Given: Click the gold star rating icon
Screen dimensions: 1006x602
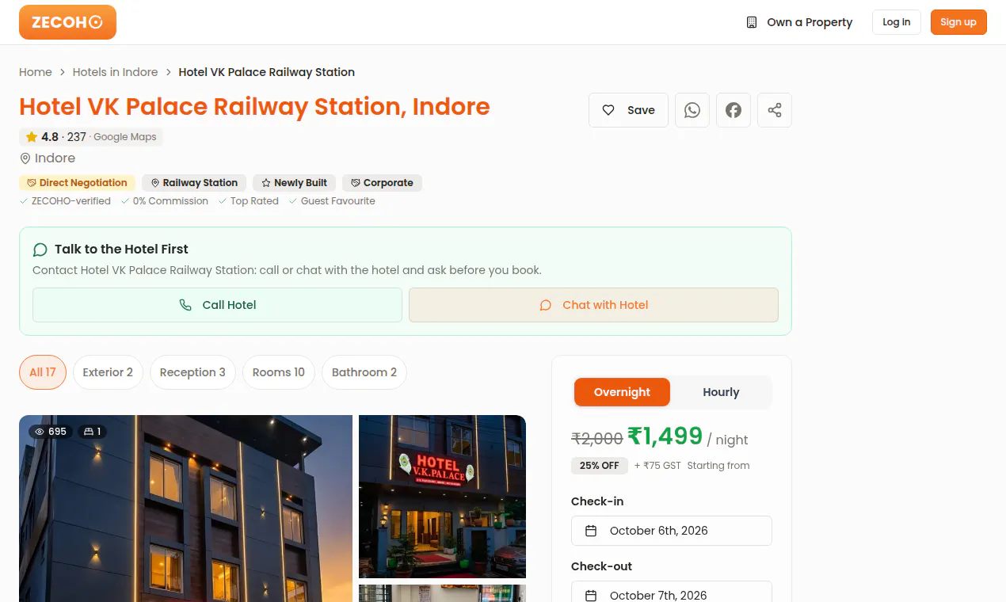Looking at the screenshot, I should [32, 137].
